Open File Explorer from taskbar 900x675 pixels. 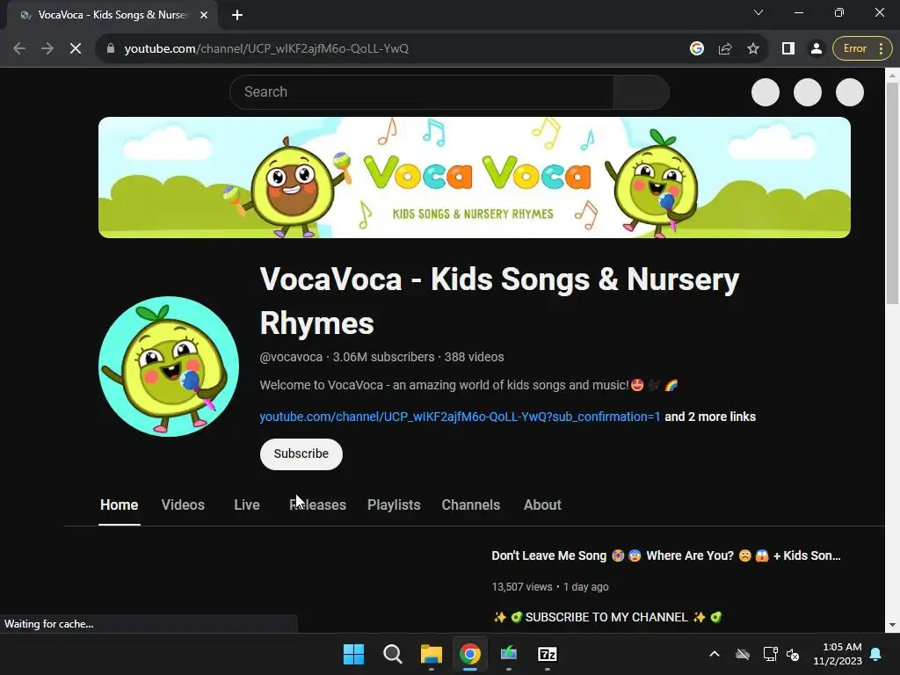point(431,654)
